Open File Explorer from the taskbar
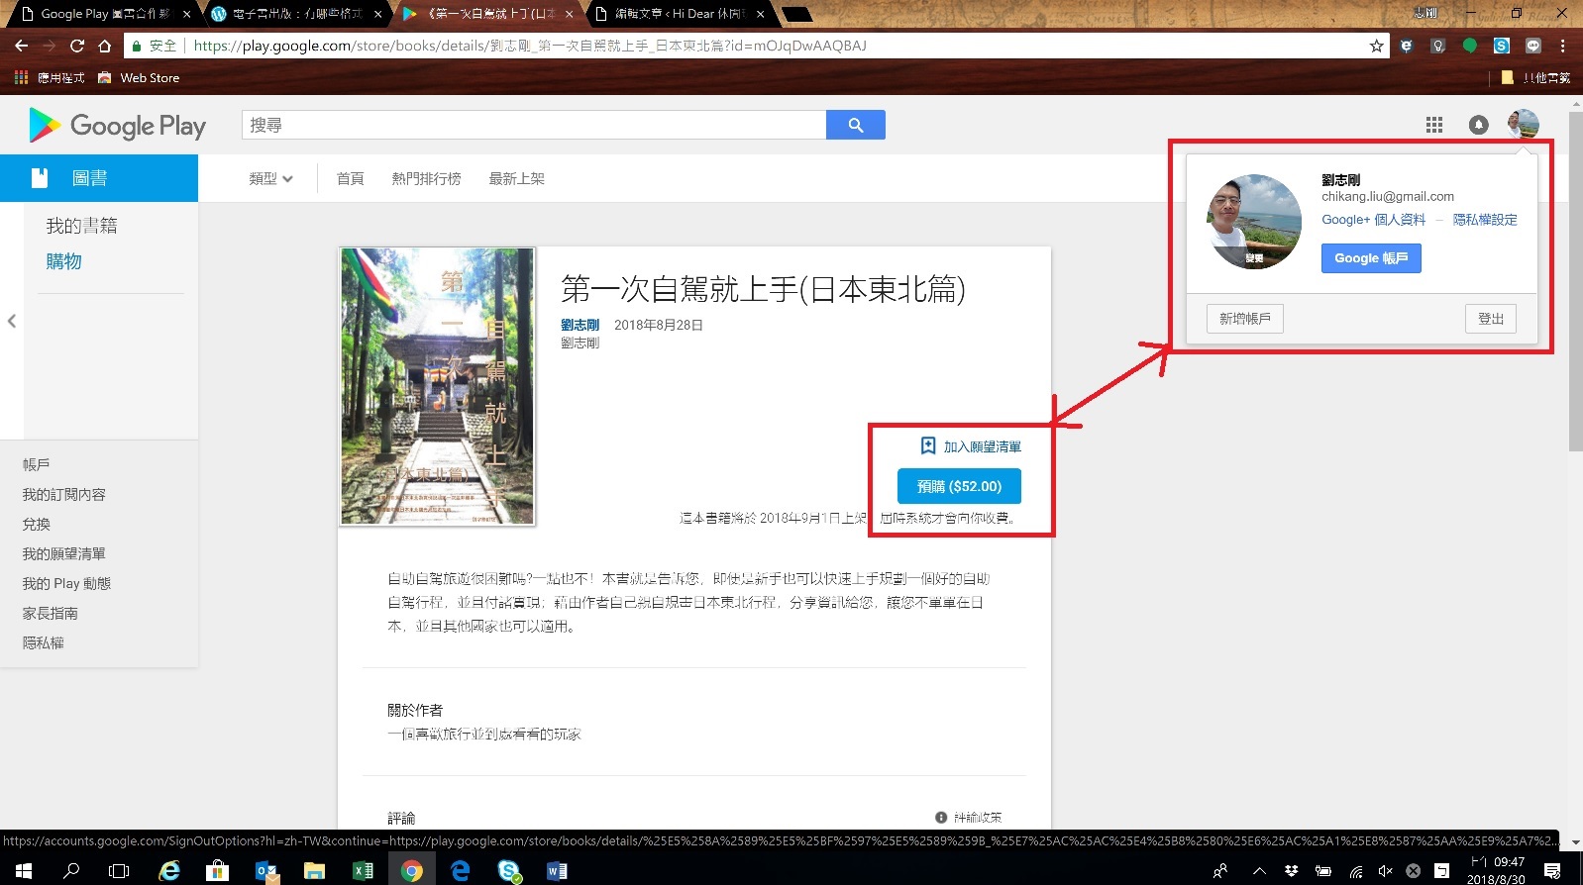The image size is (1583, 885). point(314,871)
